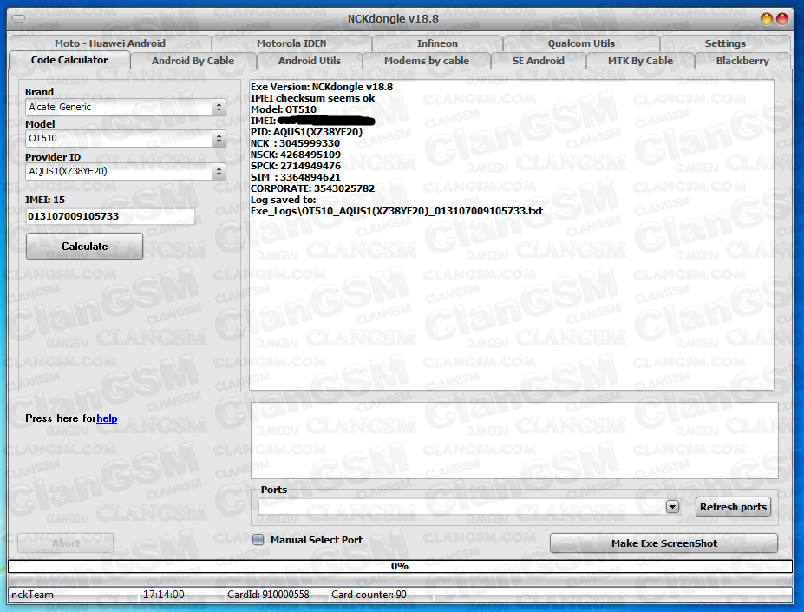804x612 pixels.
Task: Click the yellow minimize window button
Action: pos(767,19)
